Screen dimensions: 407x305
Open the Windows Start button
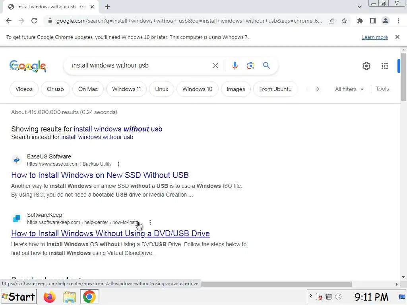click(18, 297)
